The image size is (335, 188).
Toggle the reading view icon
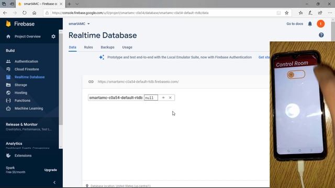coord(278,13)
